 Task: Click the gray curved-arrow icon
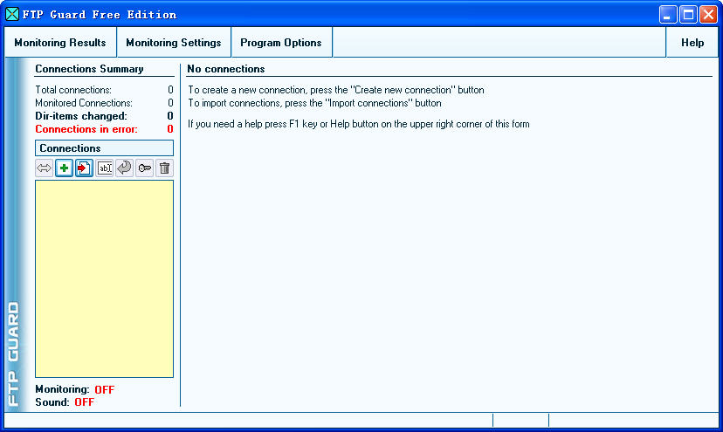coord(124,168)
